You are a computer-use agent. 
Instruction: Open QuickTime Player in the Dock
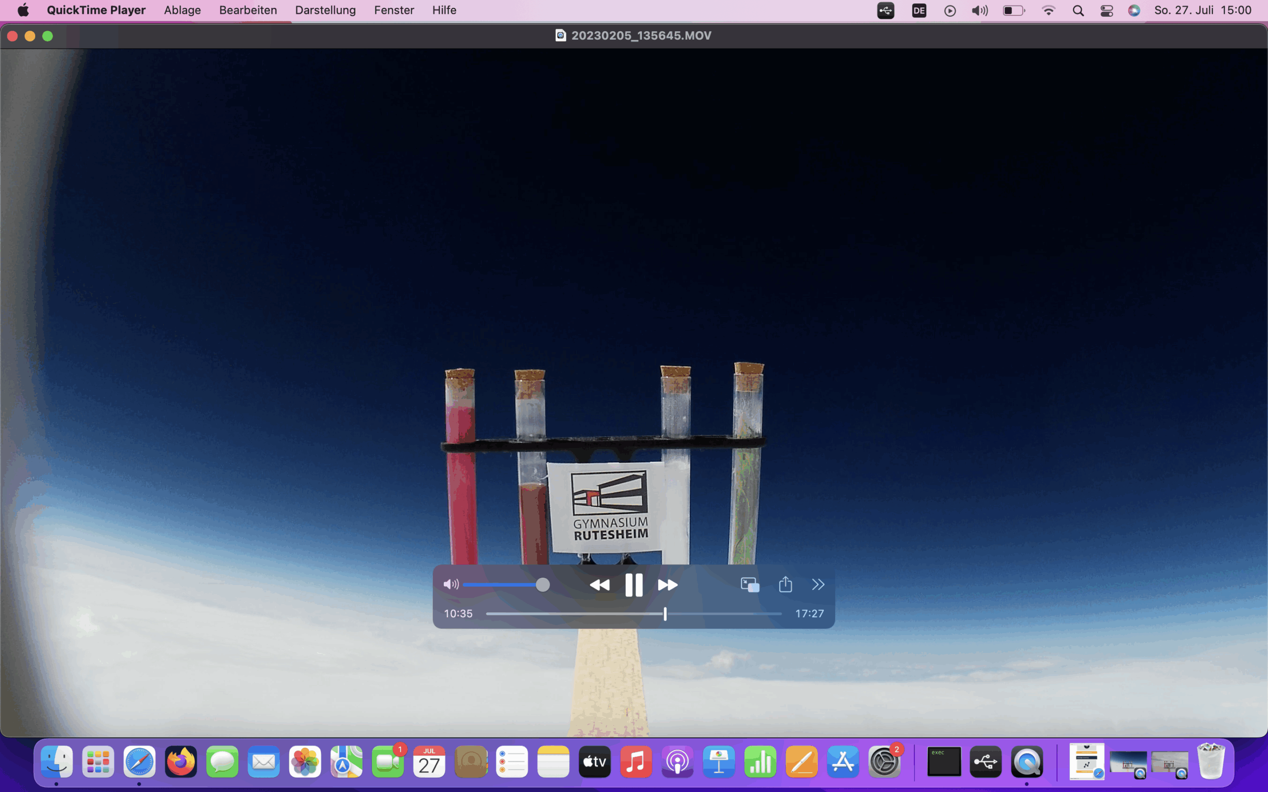click(x=1026, y=762)
